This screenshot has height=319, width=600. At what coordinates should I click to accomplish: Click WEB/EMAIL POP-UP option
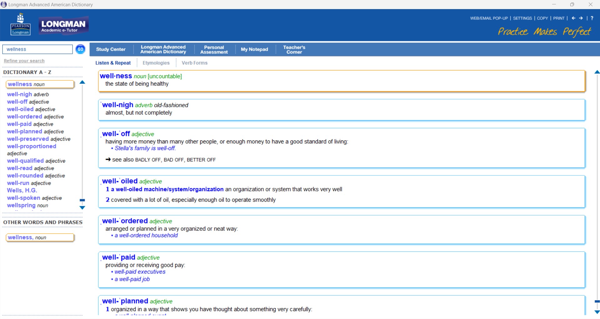[489, 18]
